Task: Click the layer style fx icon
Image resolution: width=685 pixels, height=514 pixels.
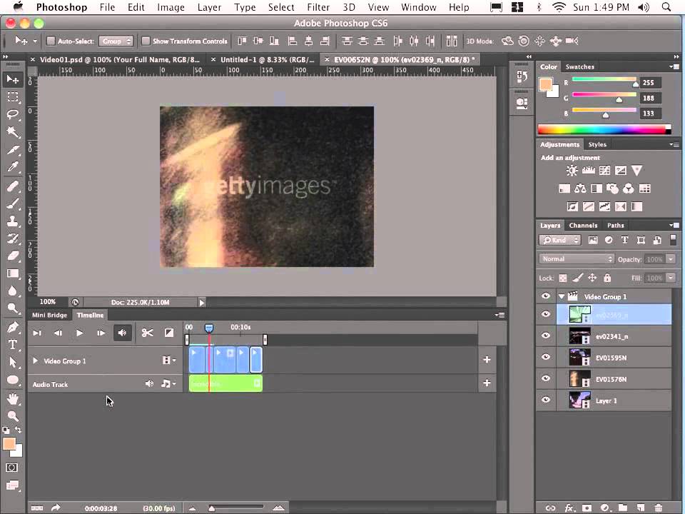Action: pyautogui.click(x=569, y=508)
